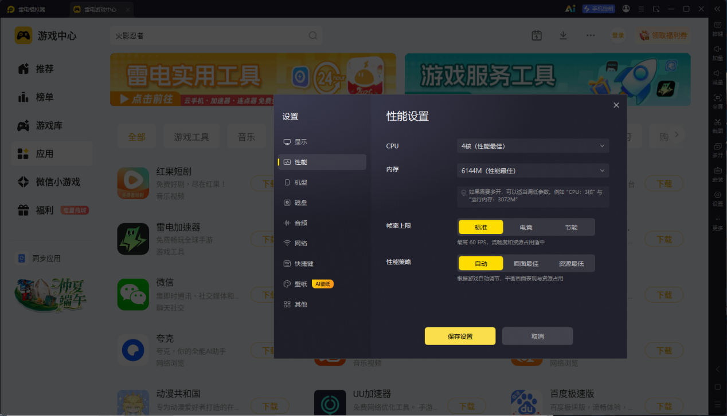The image size is (727, 416).
Task: Click the 雷电实用工具 banner
Action: coord(253,80)
